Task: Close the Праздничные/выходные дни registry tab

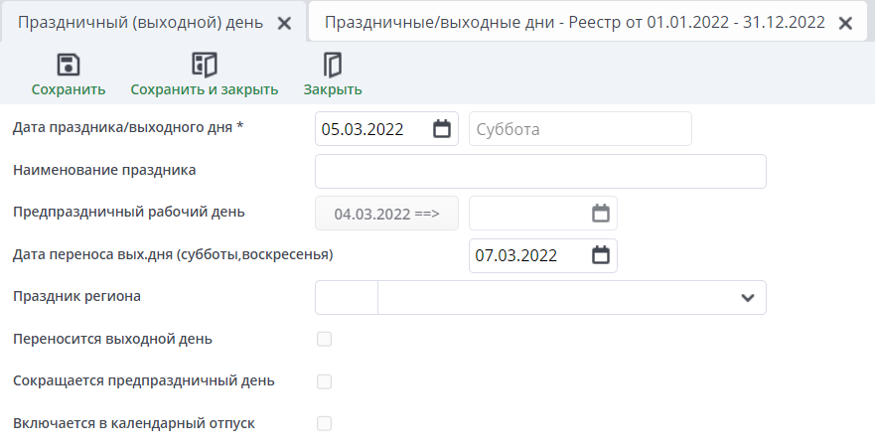Action: click(845, 23)
